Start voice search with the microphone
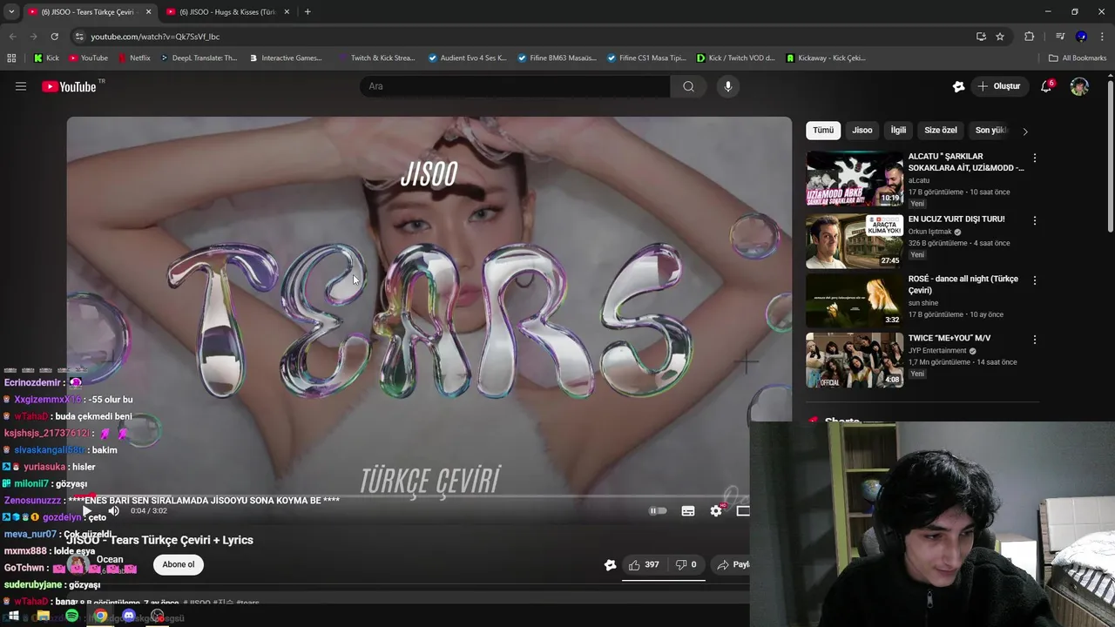 coord(728,86)
